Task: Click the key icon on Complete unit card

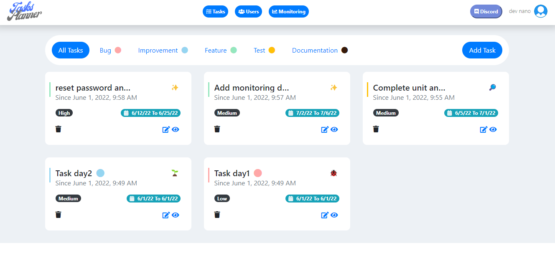Action: click(492, 87)
